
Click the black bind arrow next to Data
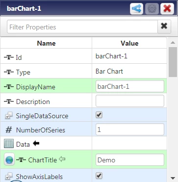click(x=36, y=143)
